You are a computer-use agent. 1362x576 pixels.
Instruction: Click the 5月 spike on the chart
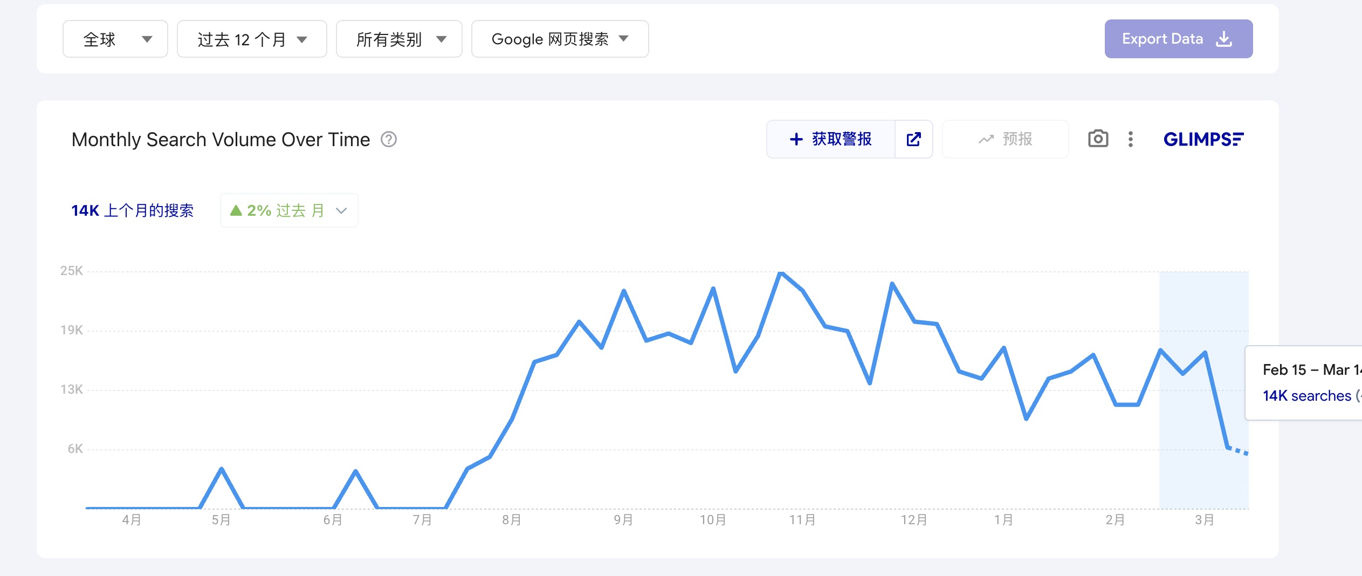222,469
